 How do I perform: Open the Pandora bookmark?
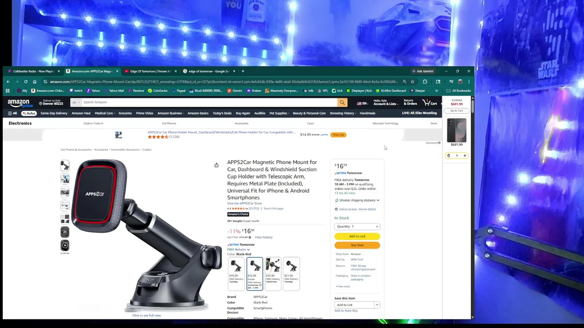(x=136, y=91)
